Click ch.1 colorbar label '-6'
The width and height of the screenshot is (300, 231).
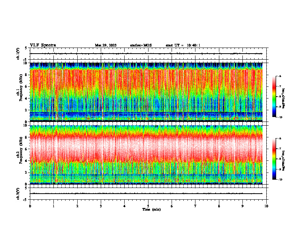(x=280, y=76)
